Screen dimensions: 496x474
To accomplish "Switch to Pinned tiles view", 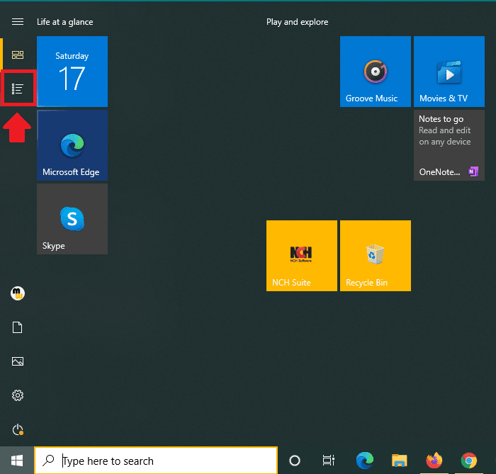I will pos(18,55).
